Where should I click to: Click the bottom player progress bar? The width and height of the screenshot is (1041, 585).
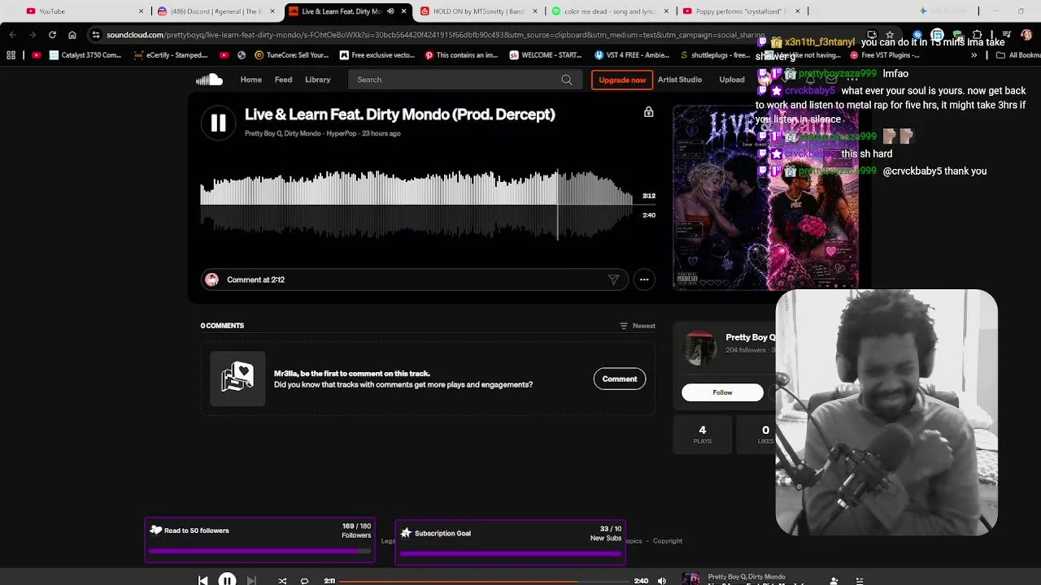pos(486,581)
